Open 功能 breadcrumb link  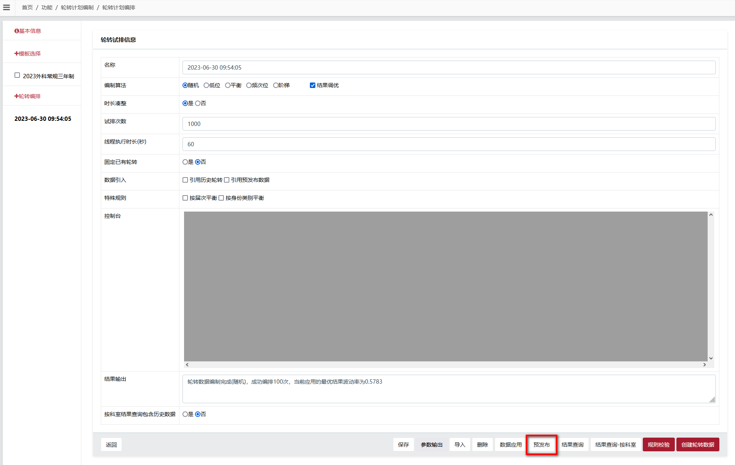pyautogui.click(x=47, y=7)
